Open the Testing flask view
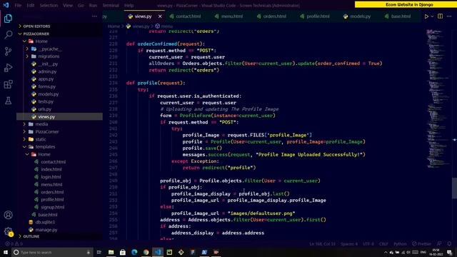The height and width of the screenshot is (257, 457). click(8, 101)
